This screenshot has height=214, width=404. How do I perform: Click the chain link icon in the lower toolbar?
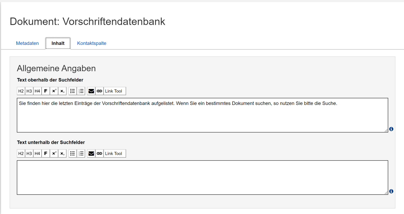pos(100,153)
